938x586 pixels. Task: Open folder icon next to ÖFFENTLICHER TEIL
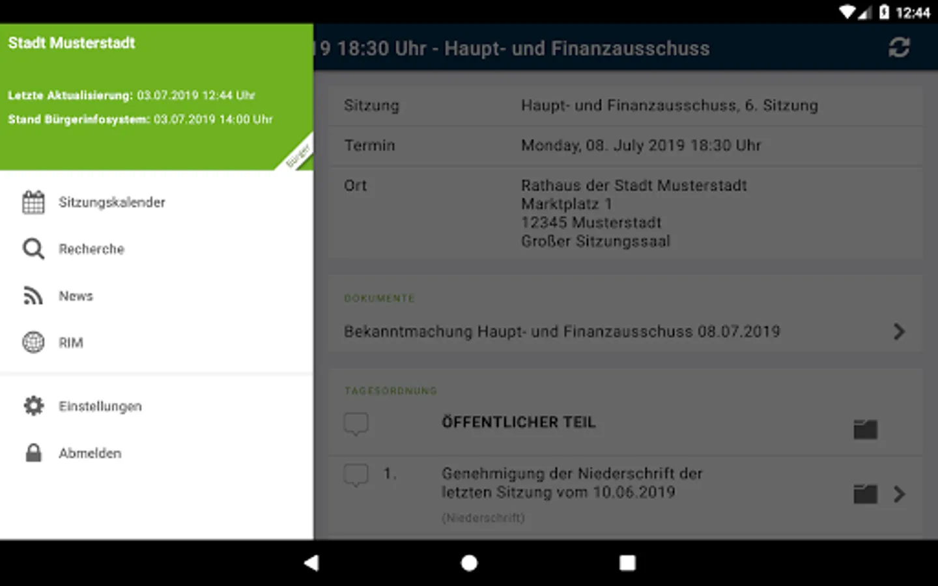pos(865,429)
